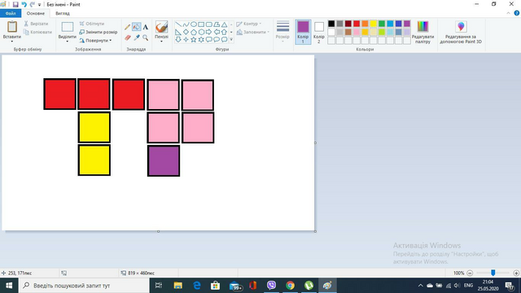Select the Pencil tool
Screen dimensions: 521x293
(127, 27)
